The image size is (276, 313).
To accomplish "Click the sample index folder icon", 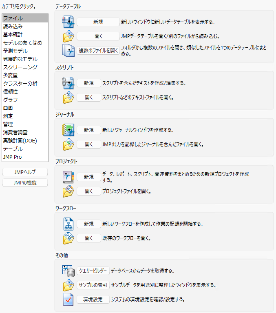I will coord(68,285).
